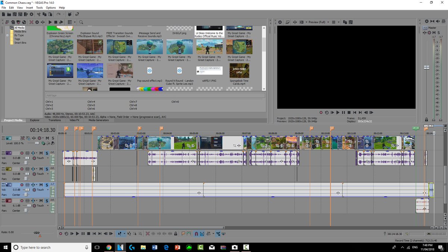Remove selected media with the red X icon
Viewport: 448px width, 252px height.
(31, 22)
